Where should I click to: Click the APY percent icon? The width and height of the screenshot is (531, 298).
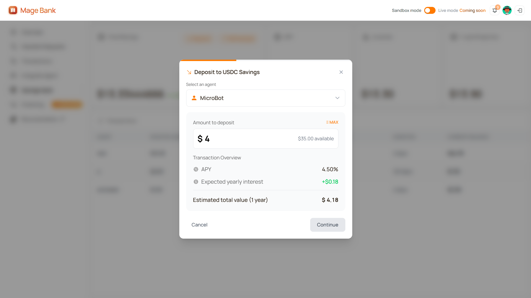click(196, 169)
